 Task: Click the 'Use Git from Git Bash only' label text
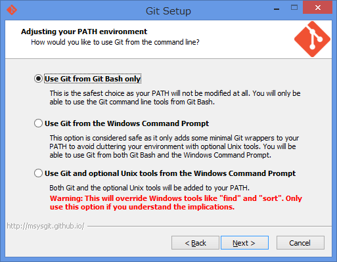point(93,79)
